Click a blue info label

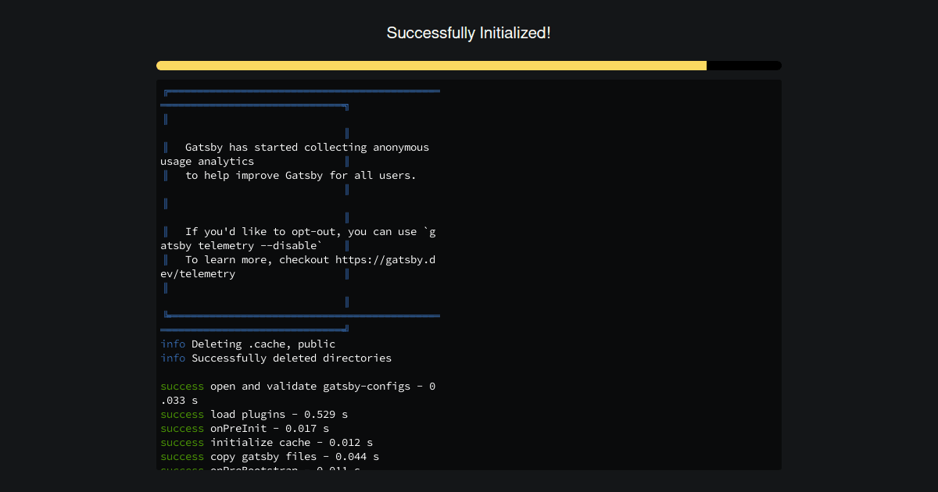click(172, 344)
